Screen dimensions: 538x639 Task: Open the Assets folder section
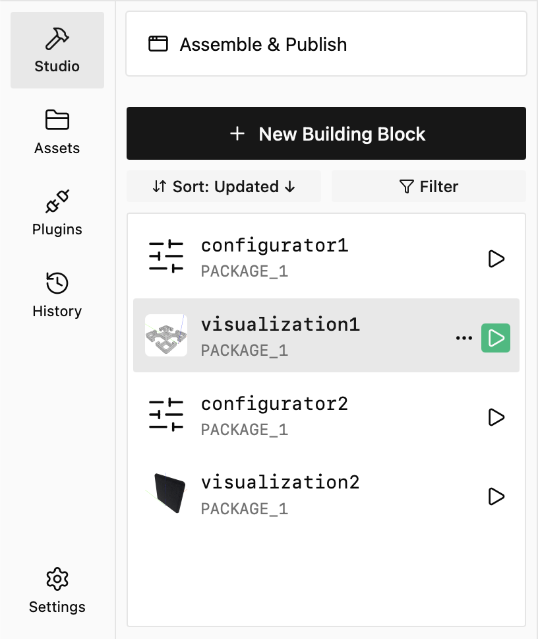pyautogui.click(x=57, y=131)
